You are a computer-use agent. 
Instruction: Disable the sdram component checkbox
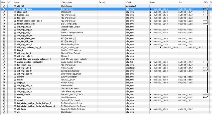click(x=4, y=77)
